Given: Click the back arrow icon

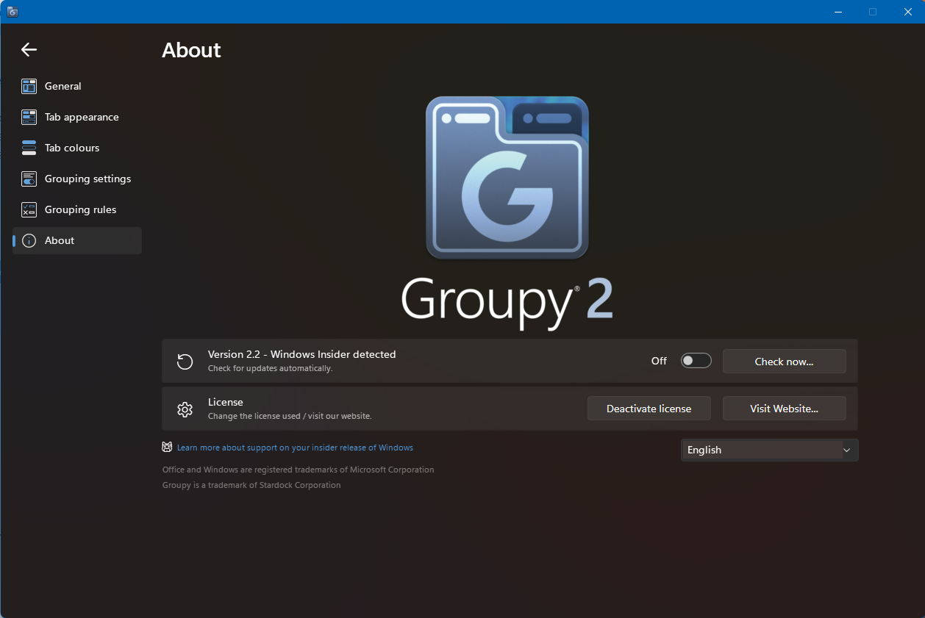Looking at the screenshot, I should point(29,49).
